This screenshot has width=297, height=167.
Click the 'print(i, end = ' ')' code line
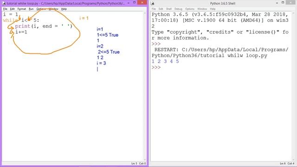[44, 26]
